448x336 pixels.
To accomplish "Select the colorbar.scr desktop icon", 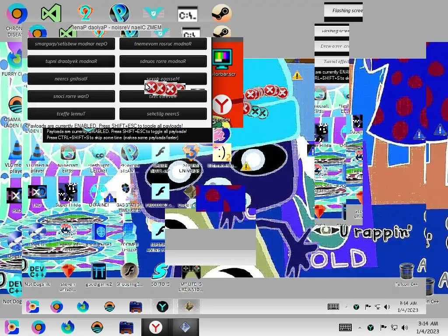I will tap(223, 63).
